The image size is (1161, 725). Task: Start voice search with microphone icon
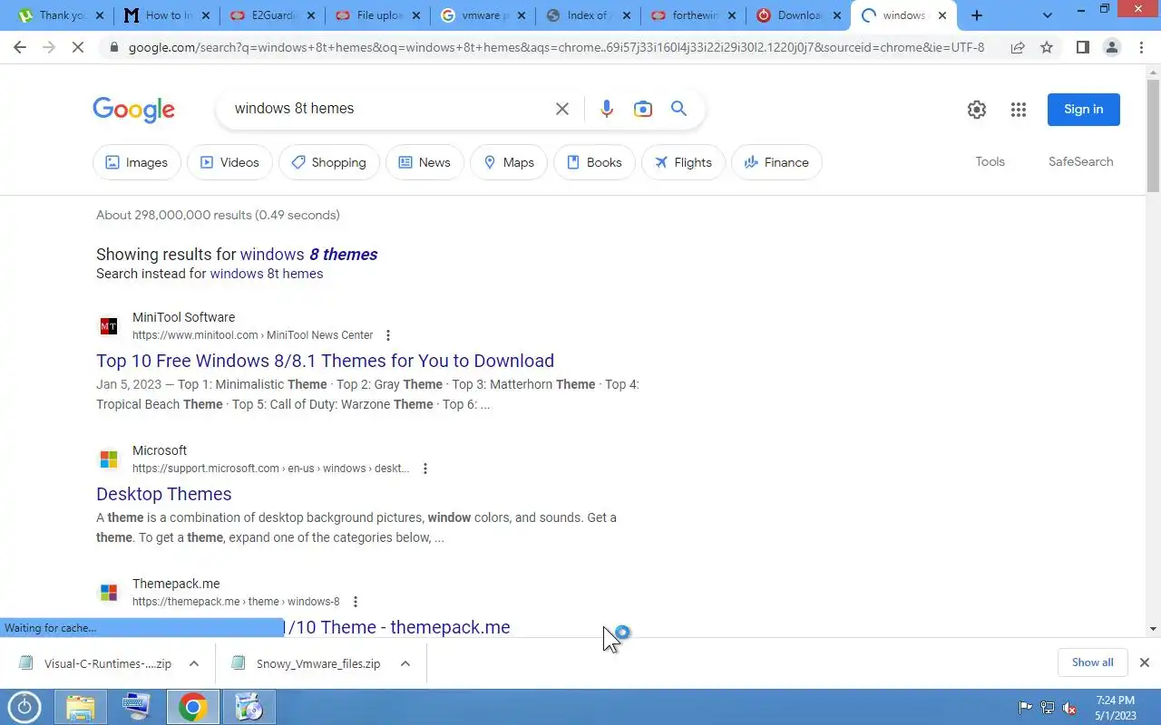607,109
